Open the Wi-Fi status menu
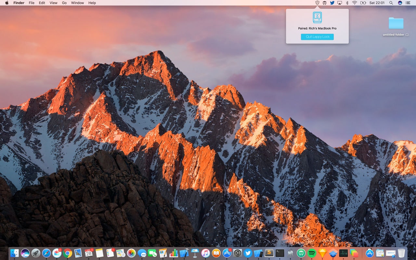Image resolution: width=416 pixels, height=260 pixels. (355, 3)
